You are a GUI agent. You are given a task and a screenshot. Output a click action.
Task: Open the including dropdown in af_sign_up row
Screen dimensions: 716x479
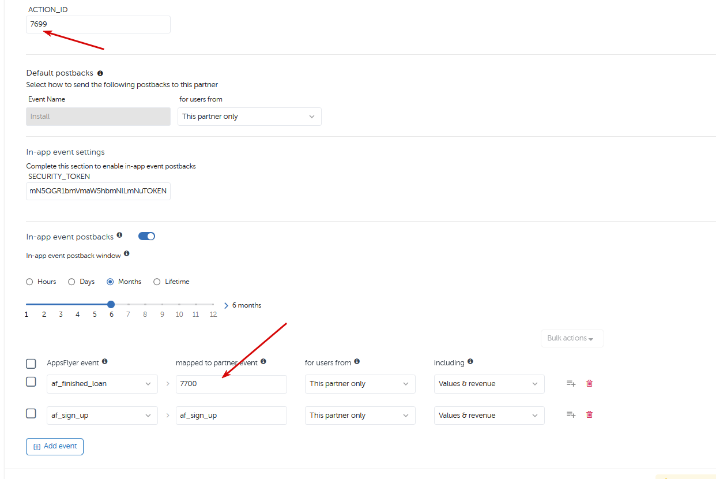click(x=489, y=416)
